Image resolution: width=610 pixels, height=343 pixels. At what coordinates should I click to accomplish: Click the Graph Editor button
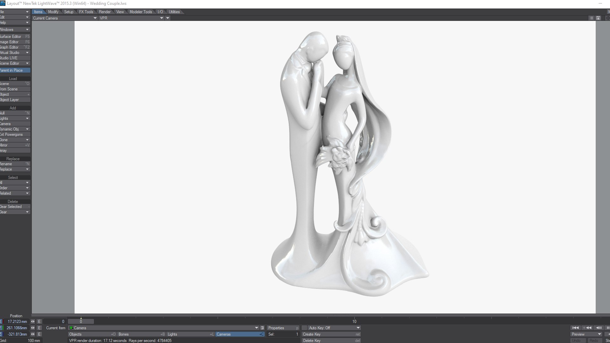click(15, 47)
